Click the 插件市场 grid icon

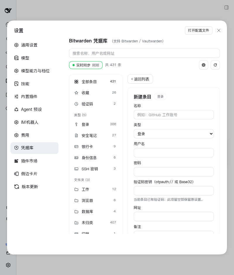[x=16, y=161]
